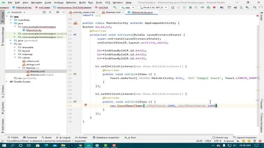Click the volume icon in system tray
Screen dimensions: 264x148
point(235,146)
